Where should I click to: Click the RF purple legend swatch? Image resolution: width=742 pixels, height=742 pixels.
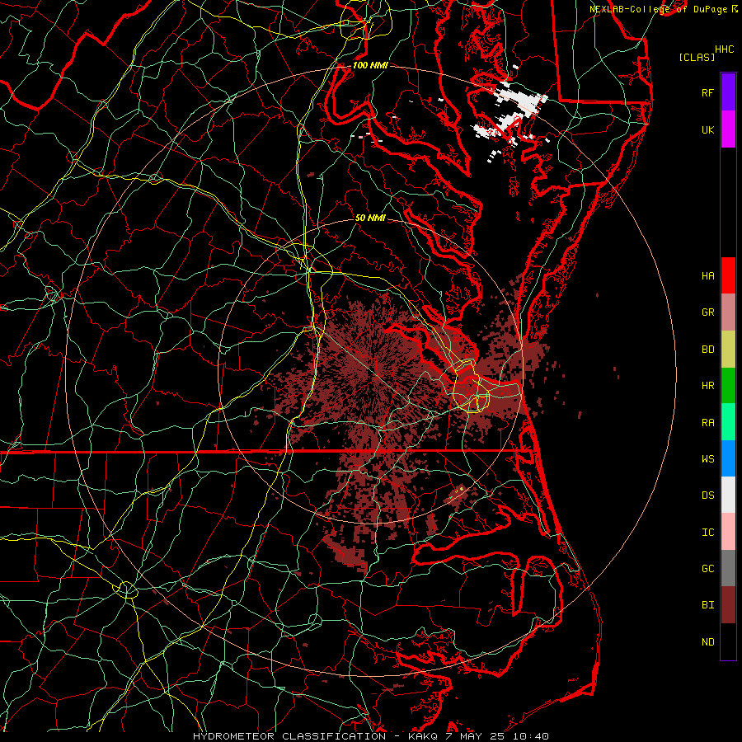(x=728, y=92)
